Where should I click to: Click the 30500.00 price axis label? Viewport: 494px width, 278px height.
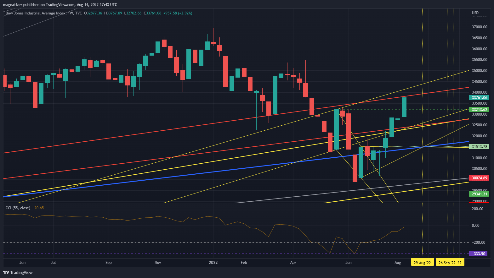[x=480, y=169]
